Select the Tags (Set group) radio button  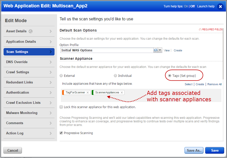(170, 76)
